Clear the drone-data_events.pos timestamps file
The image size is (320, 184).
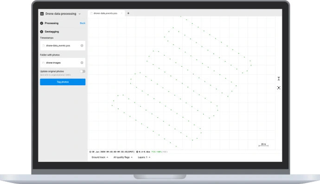82,45
